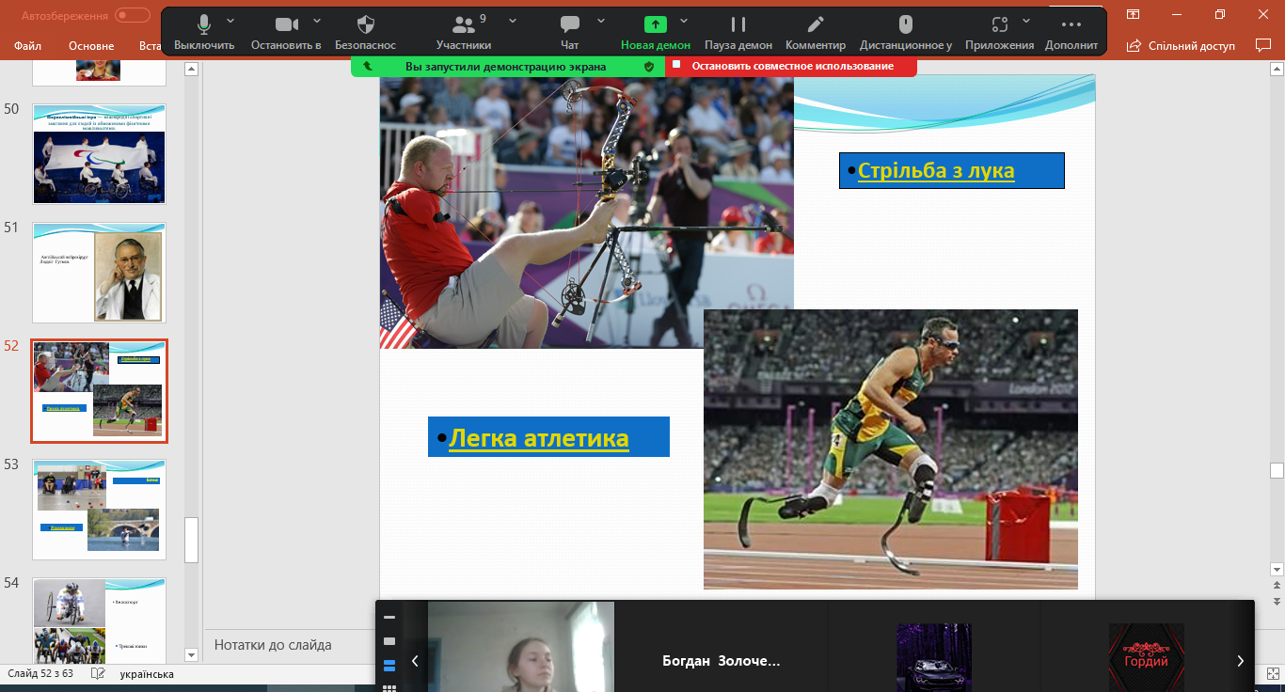Screen dimensions: 1285x692
Task: Open ribbon display options icon
Action: click(1134, 14)
